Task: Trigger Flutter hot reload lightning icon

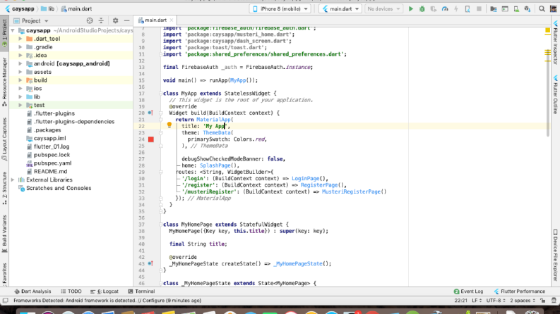Action: tap(456, 9)
